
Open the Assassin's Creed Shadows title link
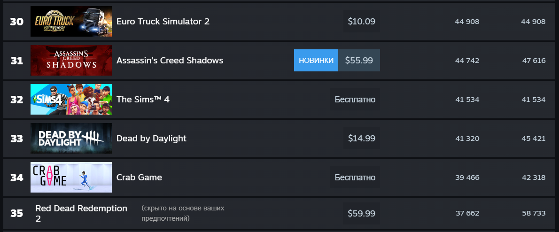click(x=170, y=61)
